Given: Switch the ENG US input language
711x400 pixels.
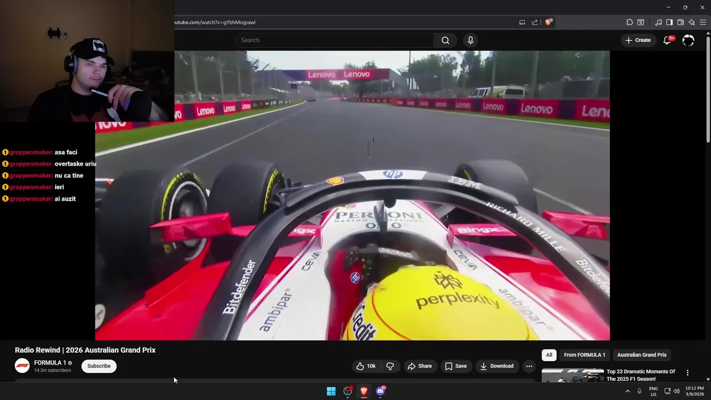Looking at the screenshot, I should (653, 391).
